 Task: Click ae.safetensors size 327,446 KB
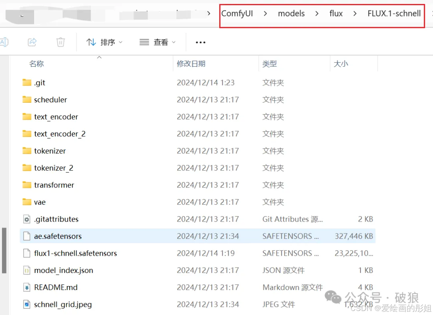[x=354, y=236]
